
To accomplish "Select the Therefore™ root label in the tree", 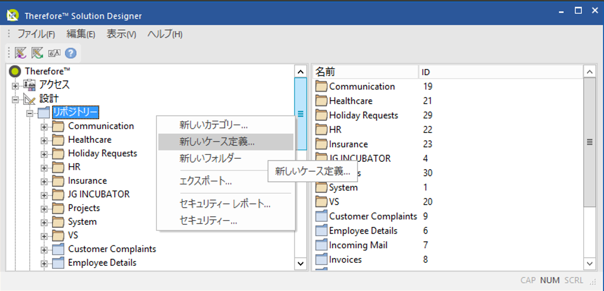I will point(48,71).
